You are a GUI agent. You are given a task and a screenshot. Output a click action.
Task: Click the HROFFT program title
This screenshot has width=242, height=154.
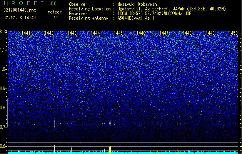tap(24, 3)
